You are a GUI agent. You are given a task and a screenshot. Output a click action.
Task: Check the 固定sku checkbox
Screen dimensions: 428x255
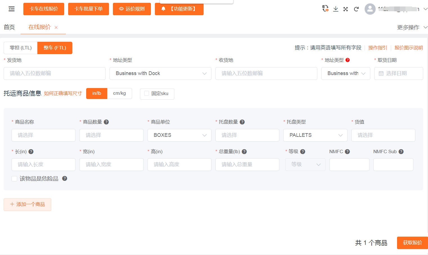coord(146,93)
